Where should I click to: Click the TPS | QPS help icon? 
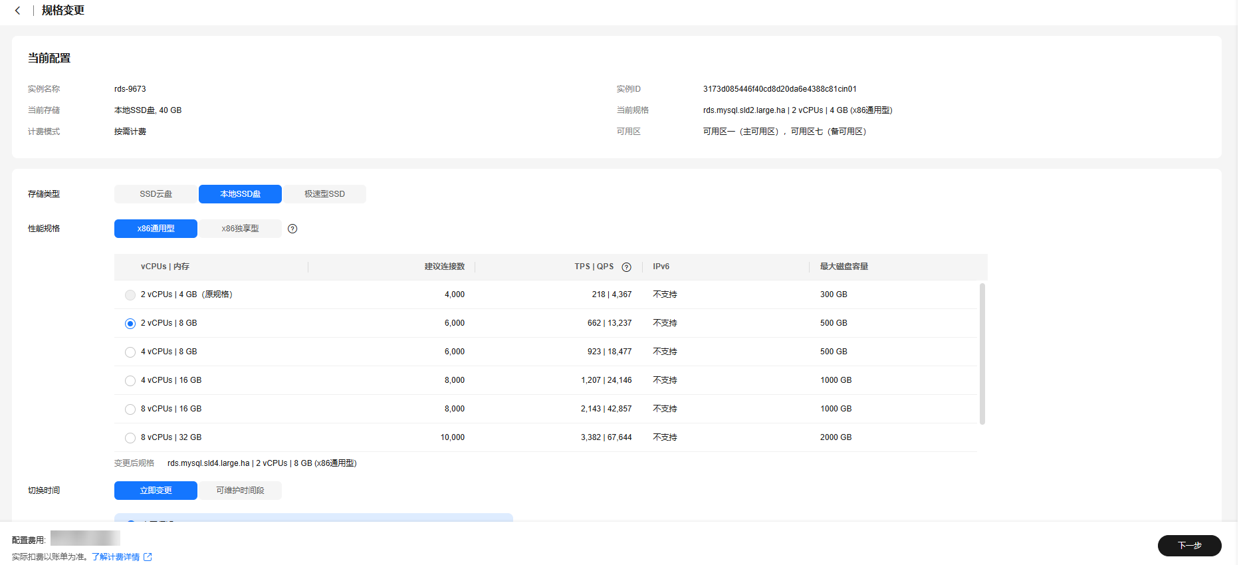pyautogui.click(x=626, y=267)
